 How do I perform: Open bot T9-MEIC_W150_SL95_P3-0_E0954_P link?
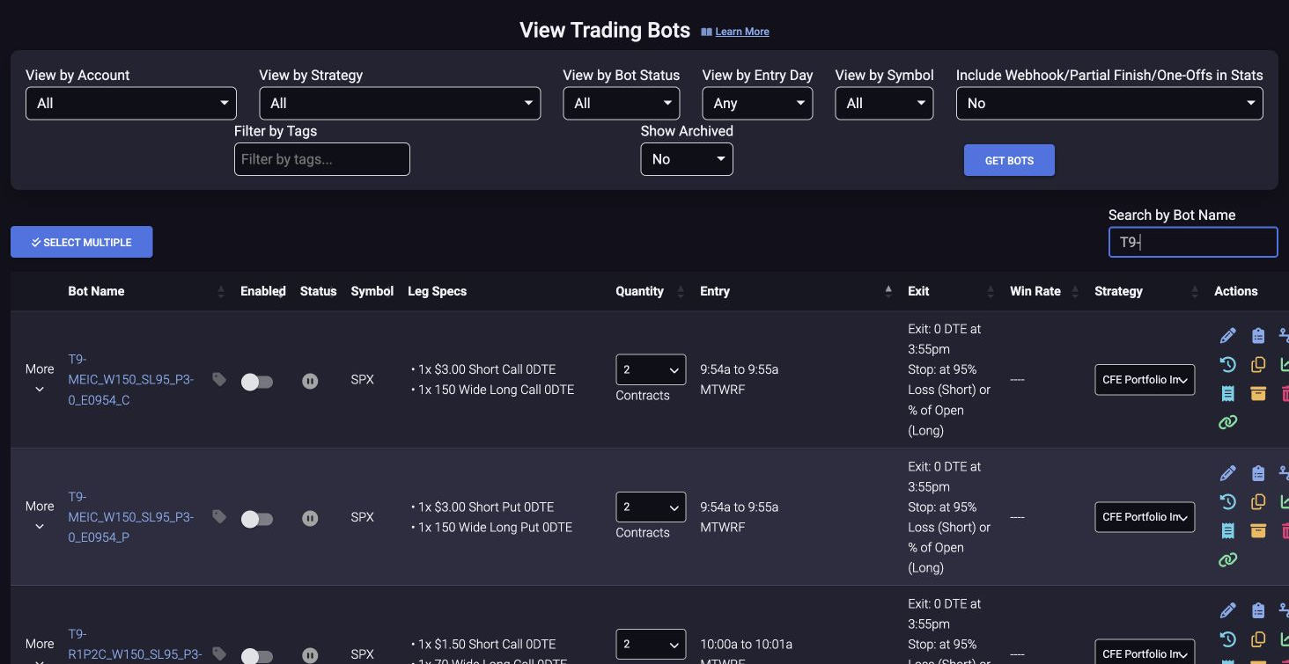tap(131, 517)
